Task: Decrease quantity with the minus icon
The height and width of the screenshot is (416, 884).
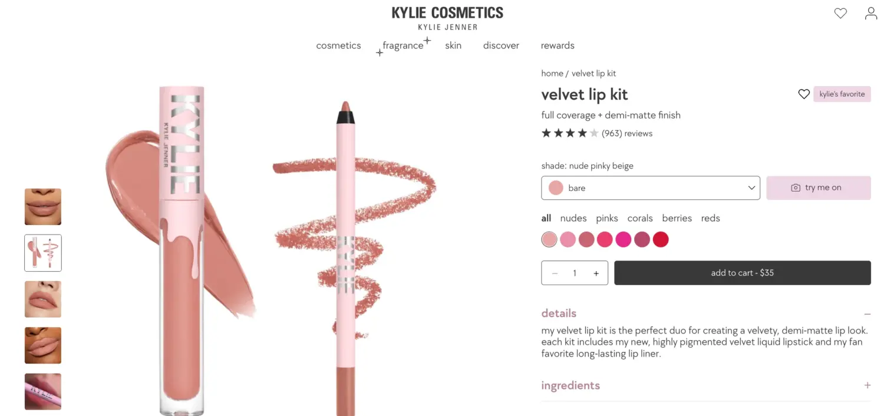Action: (555, 273)
